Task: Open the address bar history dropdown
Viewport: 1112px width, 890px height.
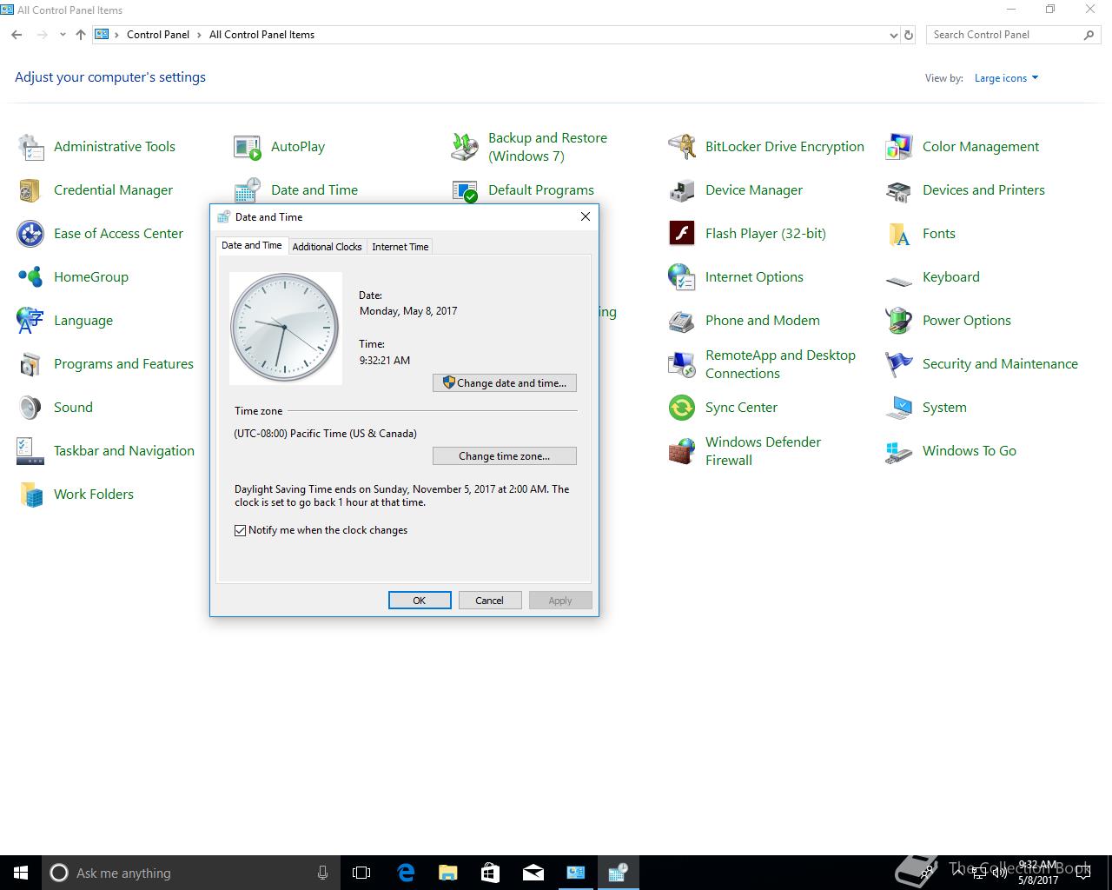Action: 894,36
